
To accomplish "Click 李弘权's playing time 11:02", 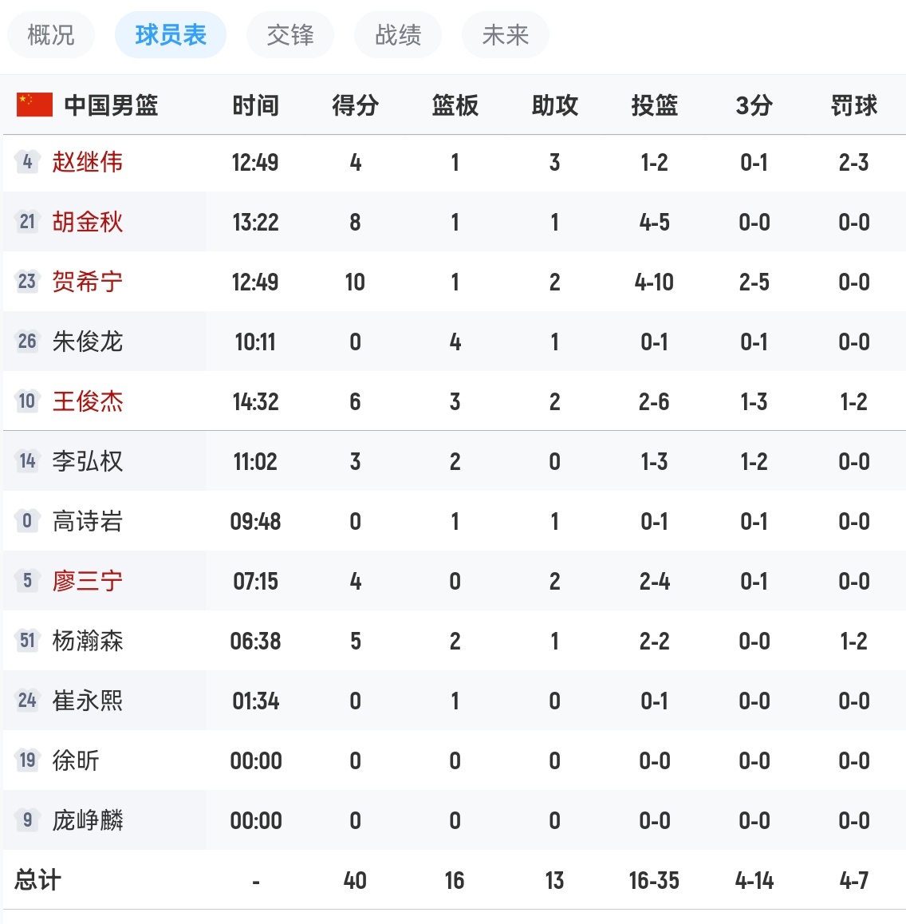I will [255, 462].
